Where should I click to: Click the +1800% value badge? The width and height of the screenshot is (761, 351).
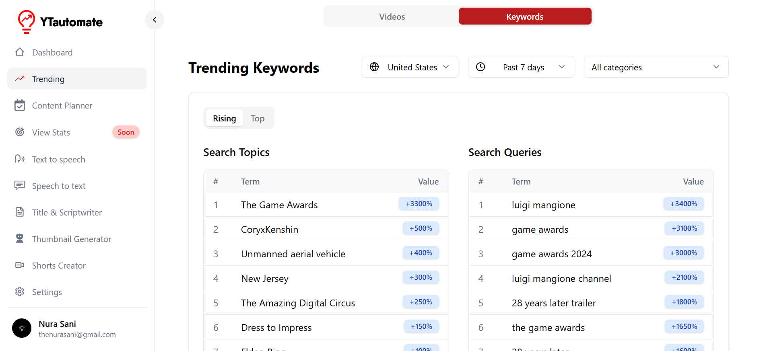coord(684,302)
